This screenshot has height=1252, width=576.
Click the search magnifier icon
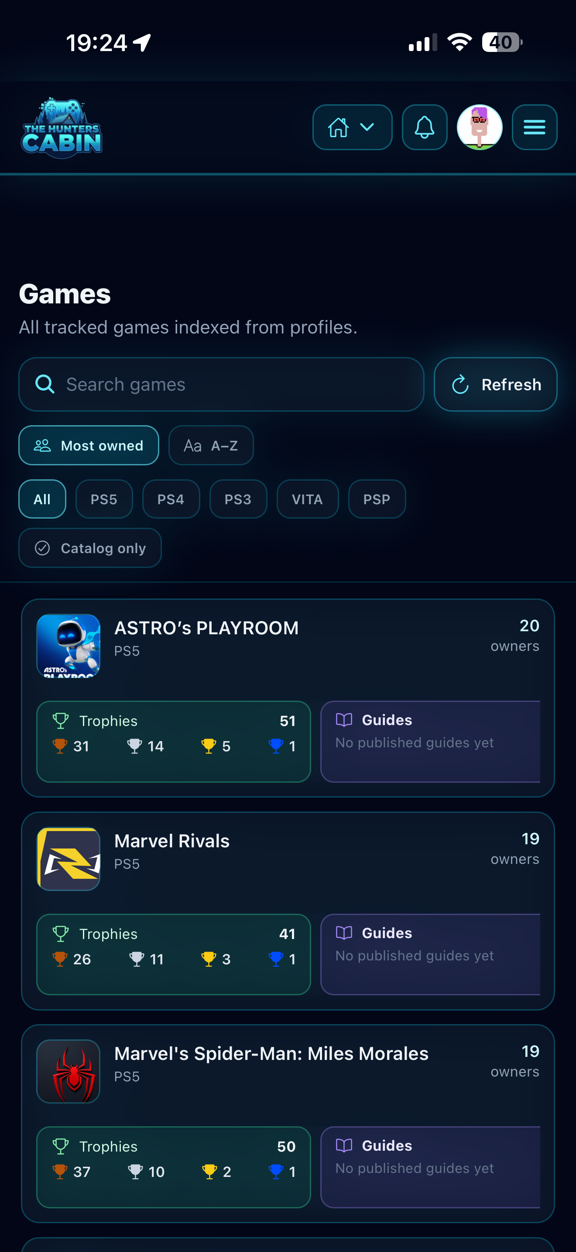tap(45, 385)
